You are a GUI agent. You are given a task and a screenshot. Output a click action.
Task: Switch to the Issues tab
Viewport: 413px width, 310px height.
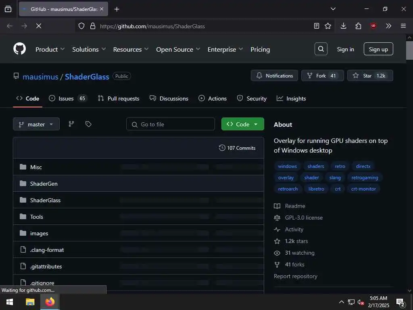[x=68, y=98]
